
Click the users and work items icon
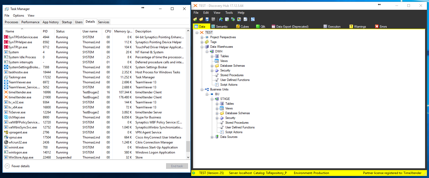coord(239,19)
